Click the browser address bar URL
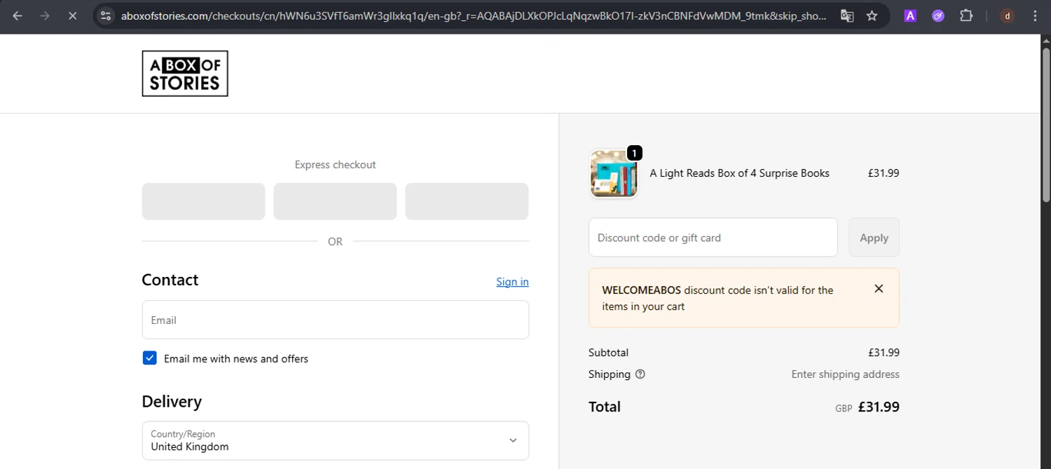The image size is (1051, 469). point(474,15)
